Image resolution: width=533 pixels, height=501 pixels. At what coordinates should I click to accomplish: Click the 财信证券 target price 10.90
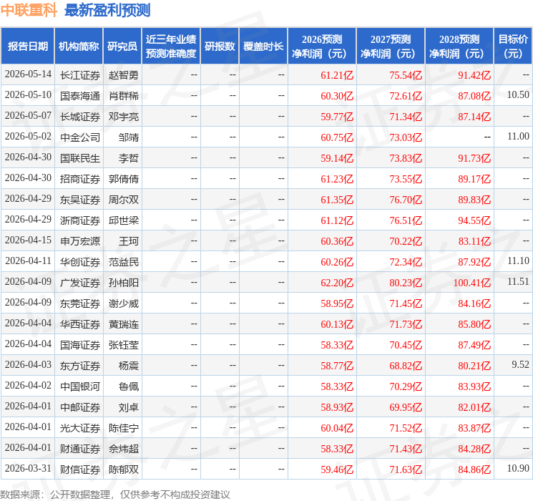pos(518,469)
